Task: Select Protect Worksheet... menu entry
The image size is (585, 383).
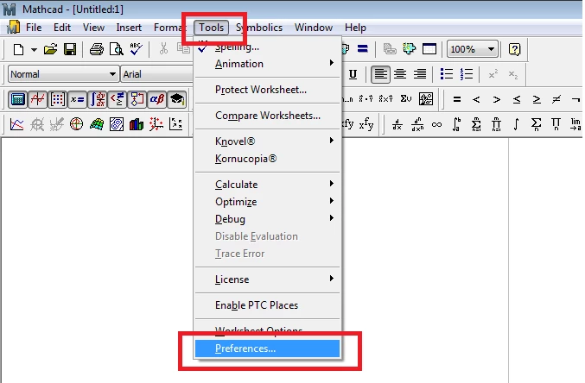Action: pos(268,90)
